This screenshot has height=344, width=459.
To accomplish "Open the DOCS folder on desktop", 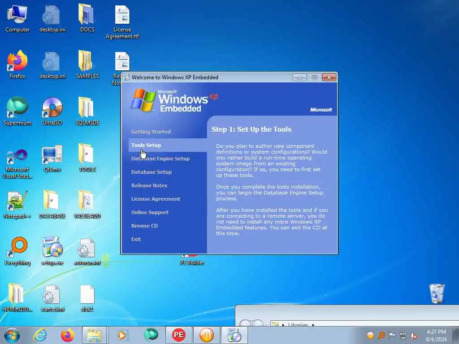I will click(x=87, y=18).
